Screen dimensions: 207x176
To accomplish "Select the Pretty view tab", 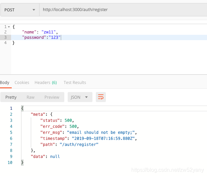I will tap(11, 97).
